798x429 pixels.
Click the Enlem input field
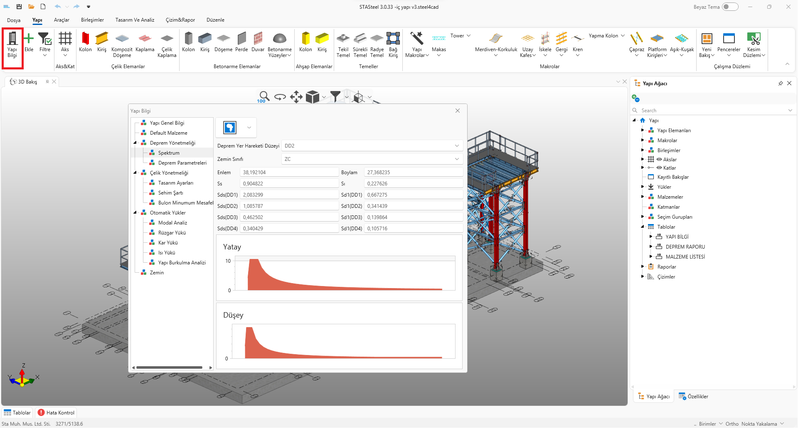click(x=289, y=173)
